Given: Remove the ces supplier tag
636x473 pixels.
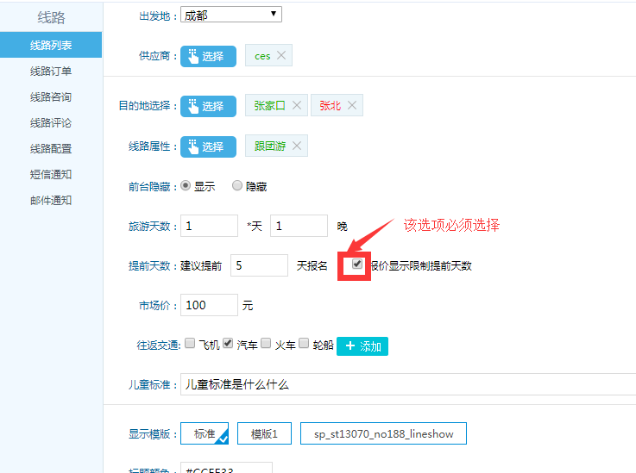Looking at the screenshot, I should pos(281,56).
